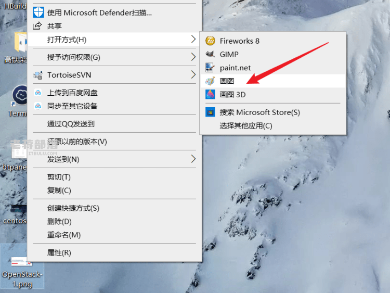Open 授予访问权限(G) menu entry
This screenshot has width=390, height=293.
point(114,57)
